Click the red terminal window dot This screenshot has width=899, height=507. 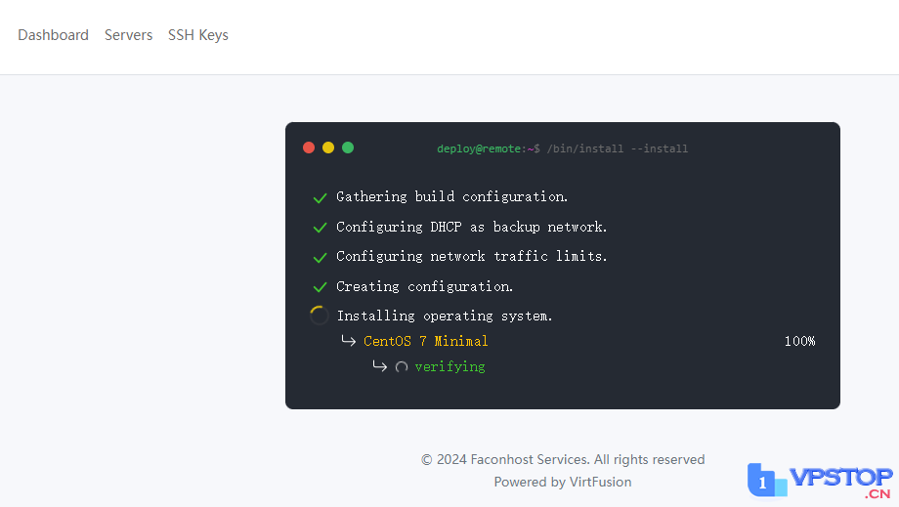tap(309, 148)
